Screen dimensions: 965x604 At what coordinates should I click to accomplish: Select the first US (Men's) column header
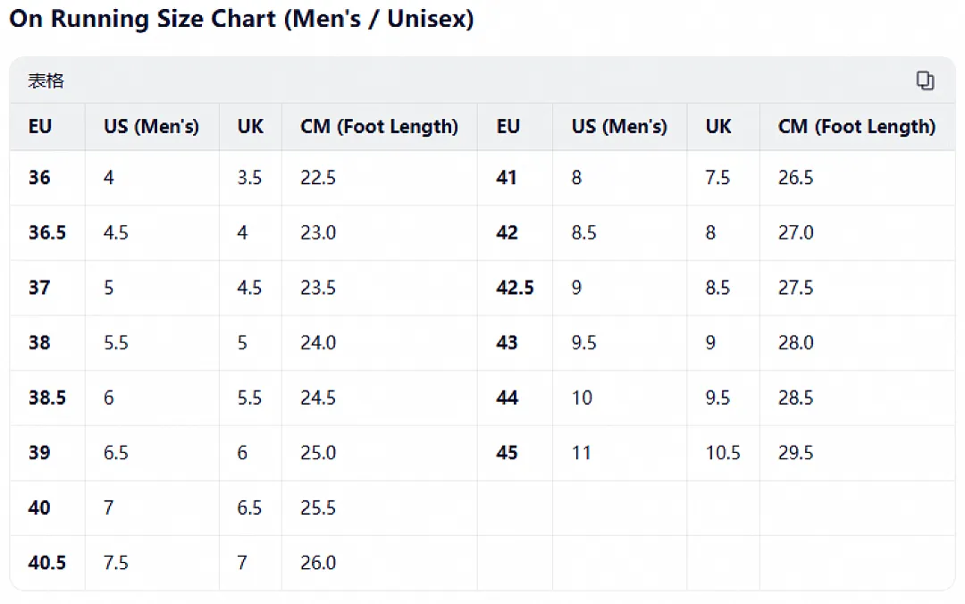click(x=151, y=126)
